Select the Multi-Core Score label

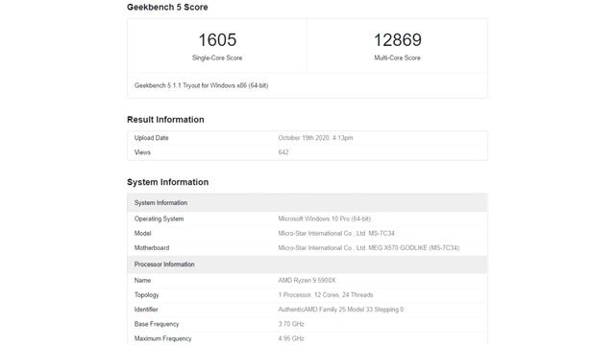point(397,57)
